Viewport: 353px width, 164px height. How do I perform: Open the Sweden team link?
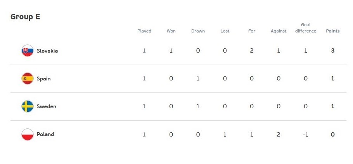click(x=46, y=106)
